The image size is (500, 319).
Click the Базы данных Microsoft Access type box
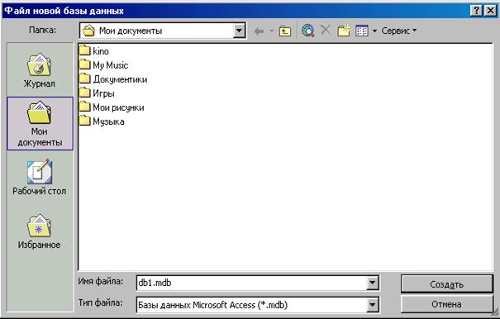(252, 305)
